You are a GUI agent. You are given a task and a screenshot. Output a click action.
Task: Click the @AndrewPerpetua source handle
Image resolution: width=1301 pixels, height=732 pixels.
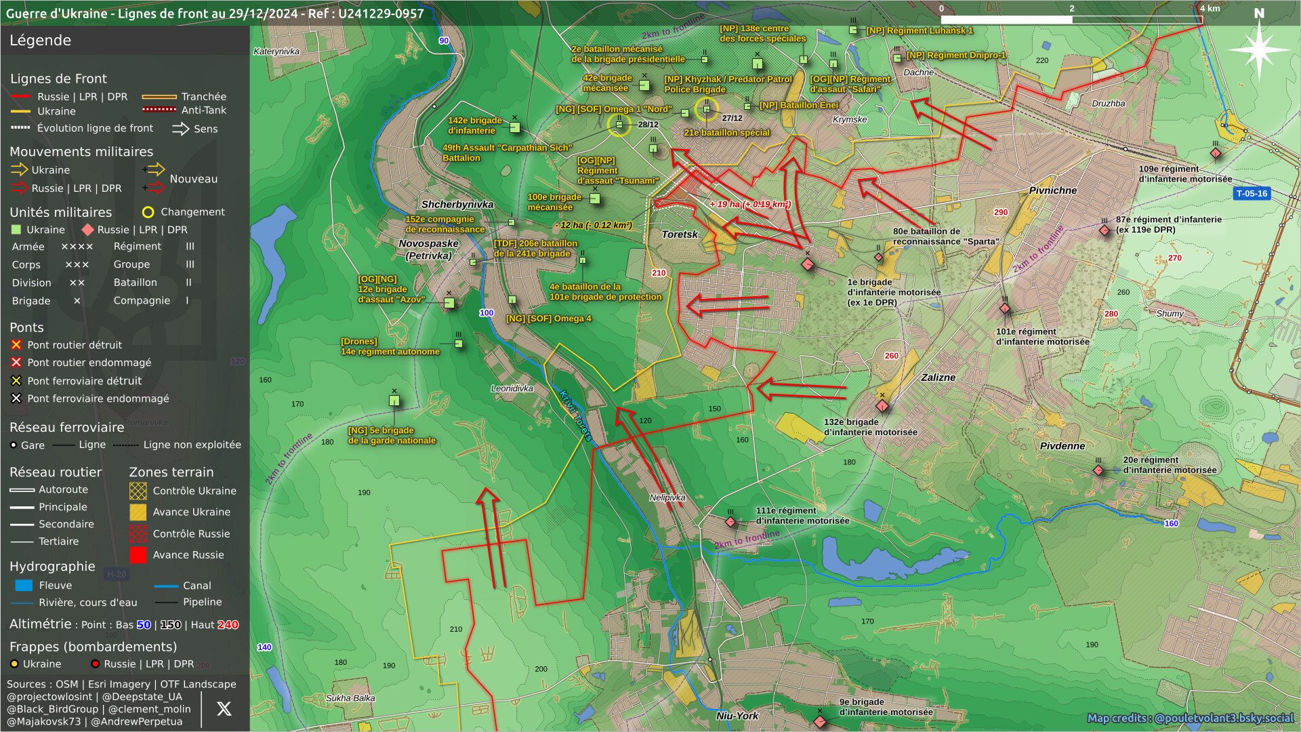coord(137,722)
